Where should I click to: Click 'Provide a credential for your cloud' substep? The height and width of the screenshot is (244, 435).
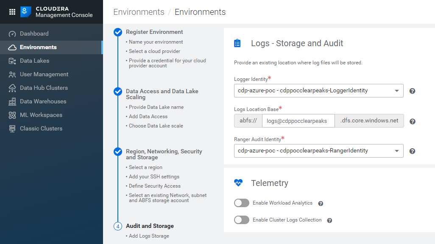[167, 63]
